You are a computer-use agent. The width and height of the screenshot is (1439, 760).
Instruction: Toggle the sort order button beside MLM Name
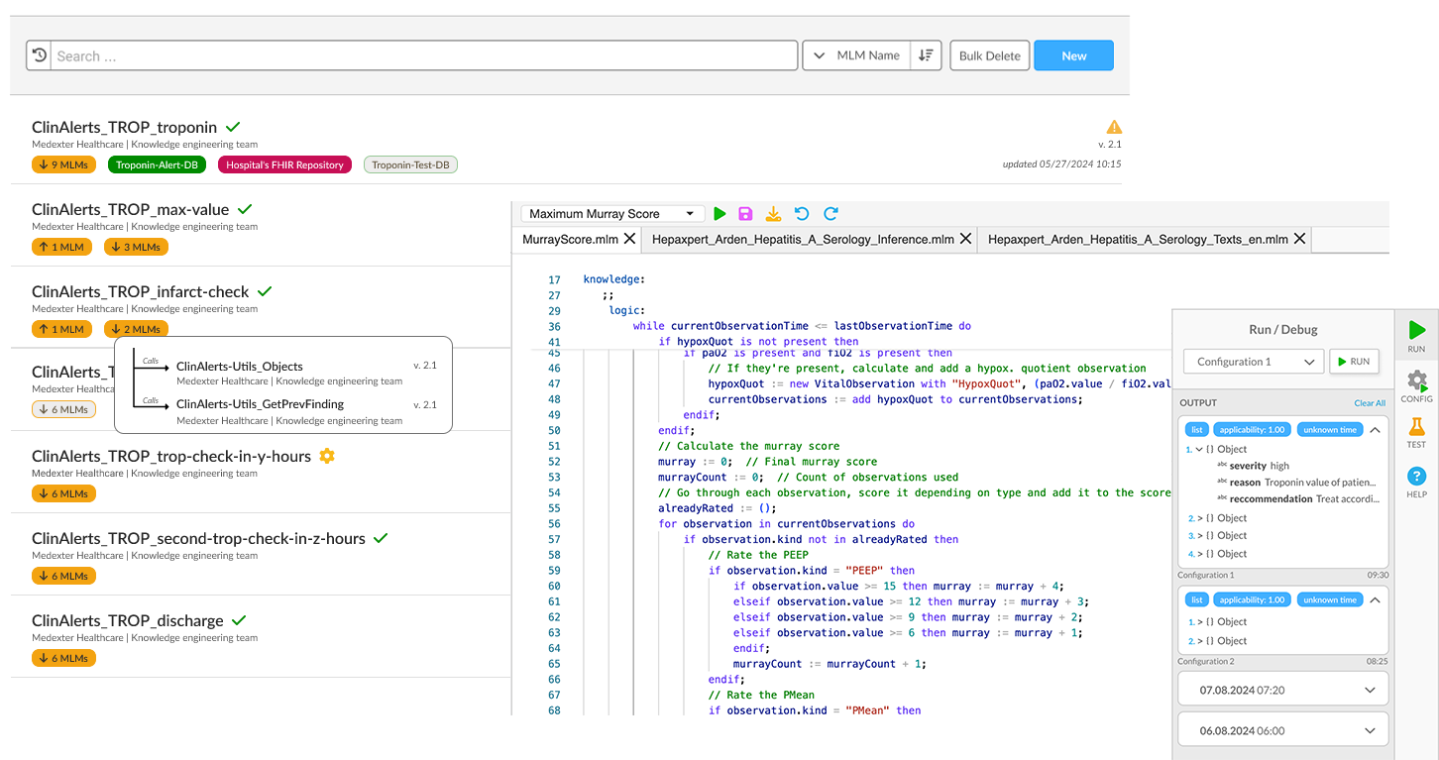tap(925, 55)
